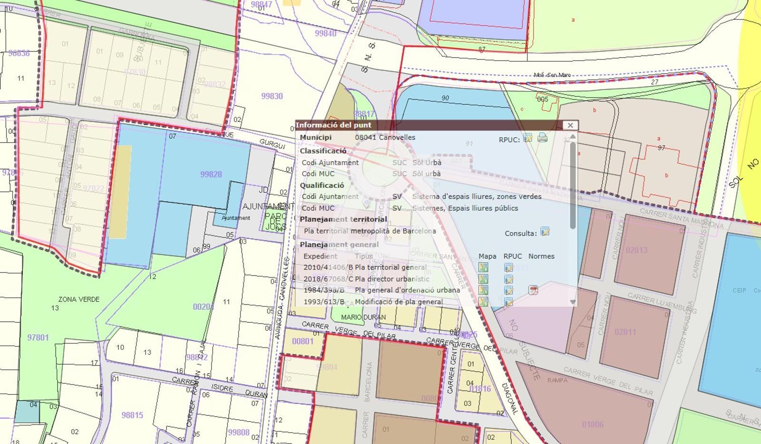Open RPUC for Pla director urbanístic
Image resolution: width=761 pixels, height=444 pixels.
(x=508, y=279)
